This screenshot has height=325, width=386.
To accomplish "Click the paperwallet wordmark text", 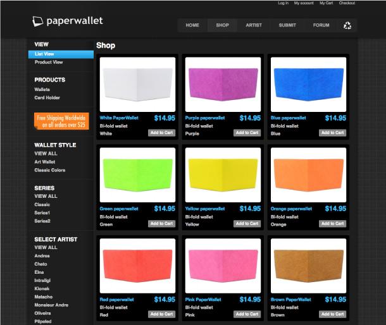I will click(75, 21).
